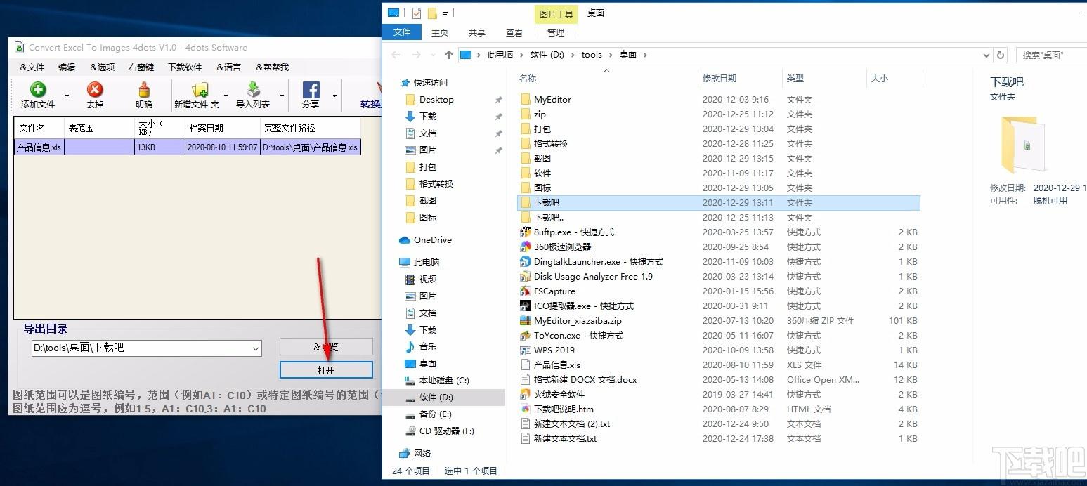Click the MyEditor_xiazaiba.zip archive icon

[525, 320]
